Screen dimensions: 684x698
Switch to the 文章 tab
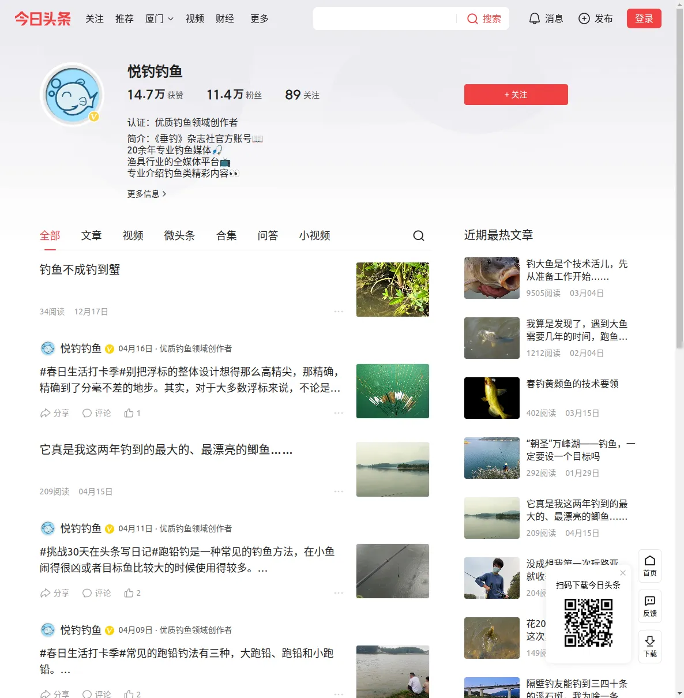tap(92, 235)
